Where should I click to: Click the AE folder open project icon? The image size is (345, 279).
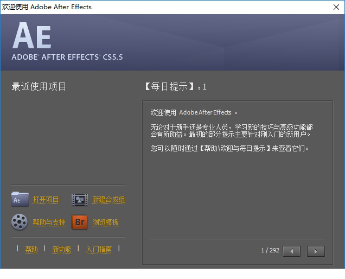click(20, 199)
